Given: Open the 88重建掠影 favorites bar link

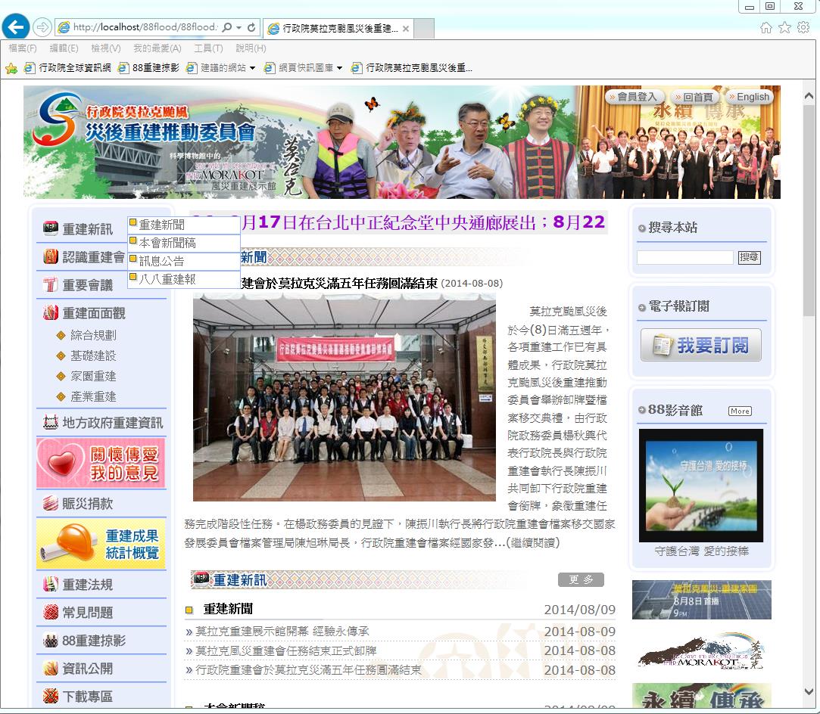Looking at the screenshot, I should click(x=149, y=68).
